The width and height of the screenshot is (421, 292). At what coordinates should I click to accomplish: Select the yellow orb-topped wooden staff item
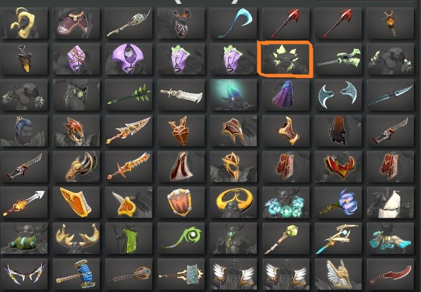[285, 239]
